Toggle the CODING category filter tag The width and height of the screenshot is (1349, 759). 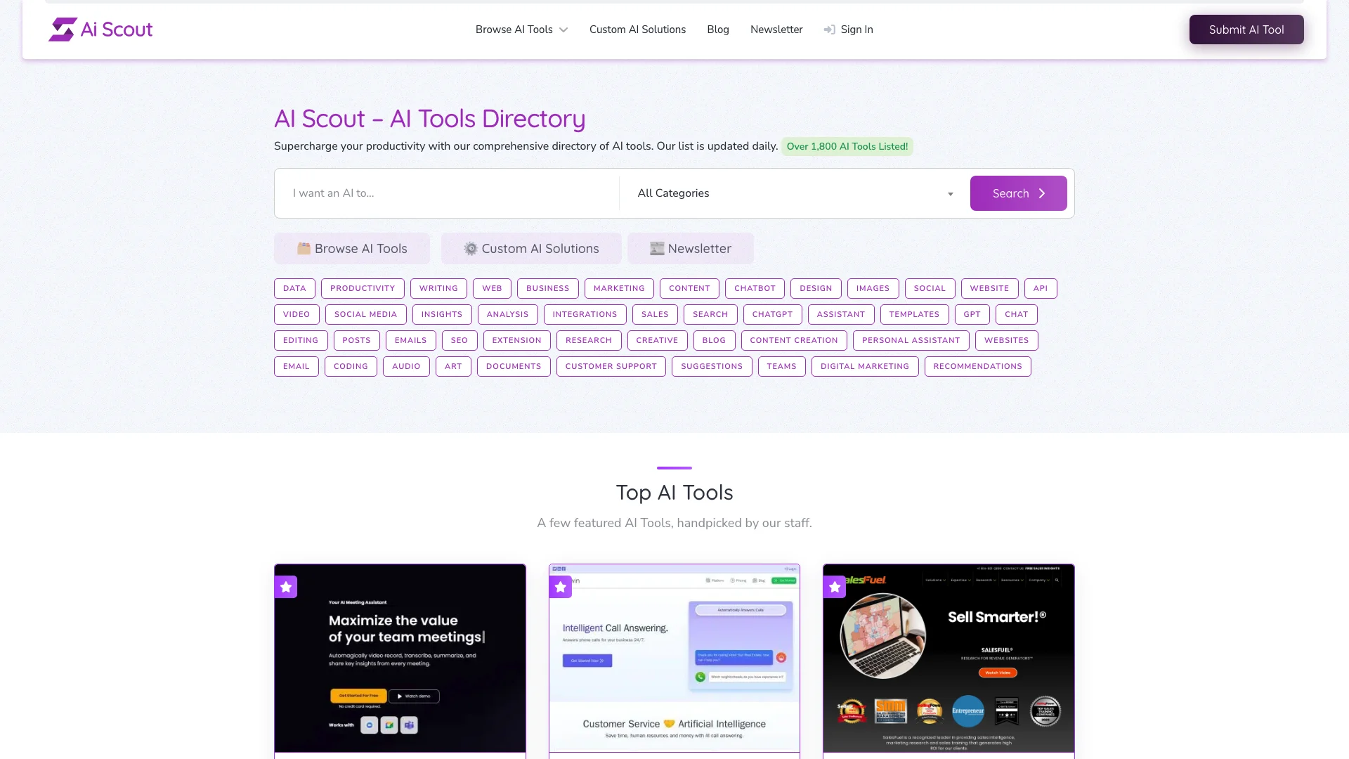point(351,366)
